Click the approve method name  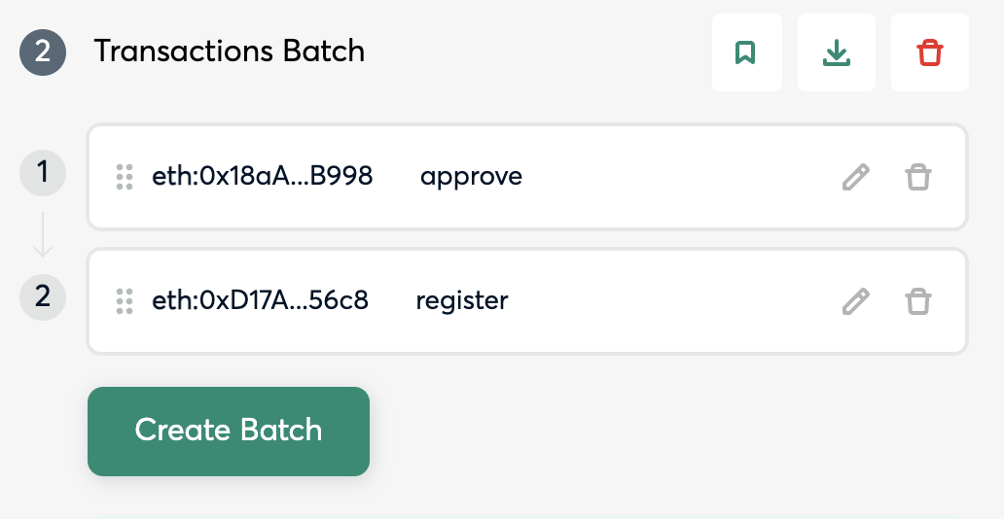pyautogui.click(x=471, y=177)
